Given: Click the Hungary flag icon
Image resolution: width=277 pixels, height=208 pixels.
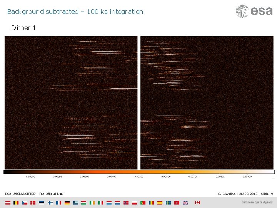Looking at the screenshot, I should (x=84, y=203).
